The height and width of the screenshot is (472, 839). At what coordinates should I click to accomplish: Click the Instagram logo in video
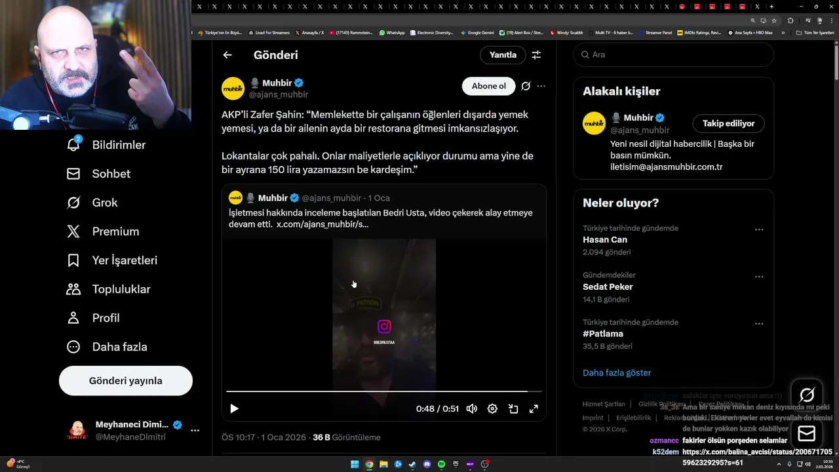tap(384, 326)
